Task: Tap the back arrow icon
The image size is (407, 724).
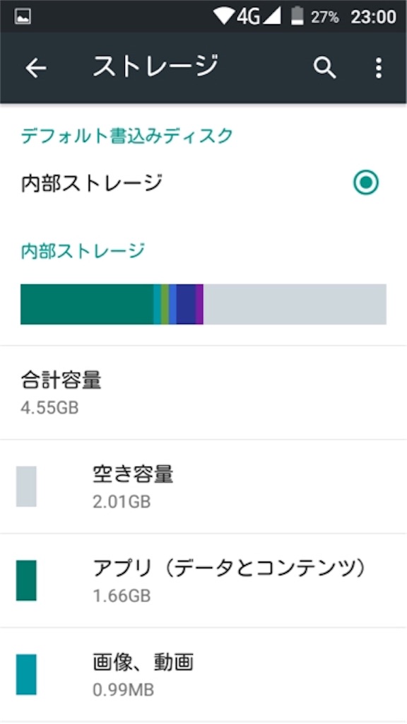Action: (x=36, y=69)
